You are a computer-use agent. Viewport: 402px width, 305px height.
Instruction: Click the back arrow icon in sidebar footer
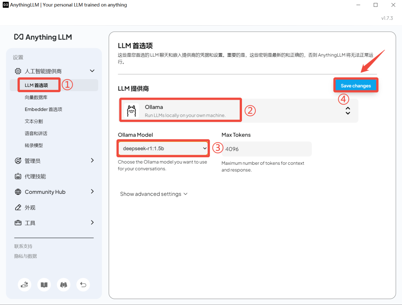point(83,285)
